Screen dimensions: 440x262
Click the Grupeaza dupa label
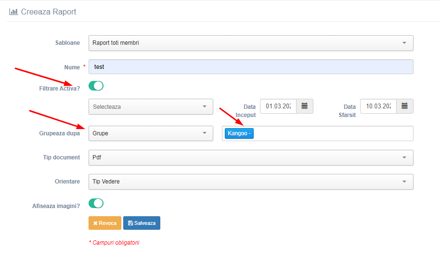click(x=60, y=133)
